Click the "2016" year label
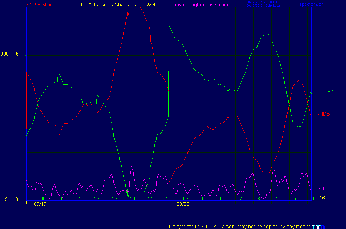Image resolution: width=346 pixels, height=229 pixels. [319, 198]
